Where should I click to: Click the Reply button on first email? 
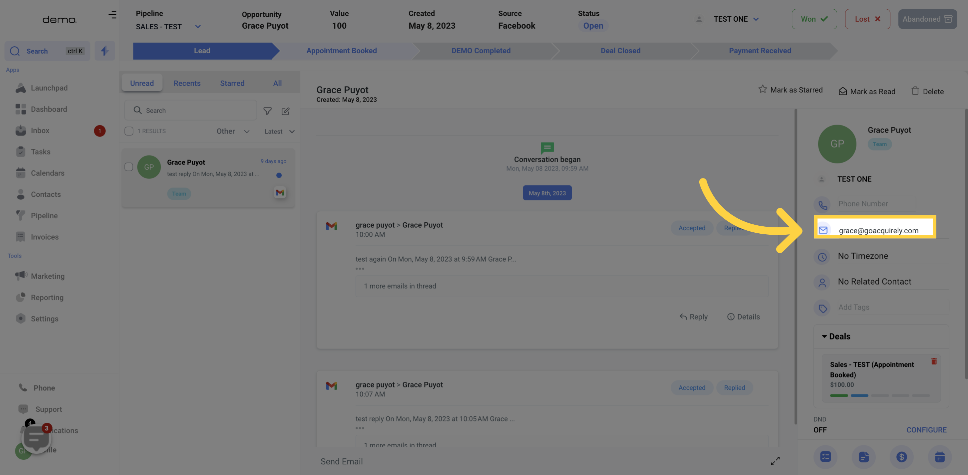pos(693,317)
